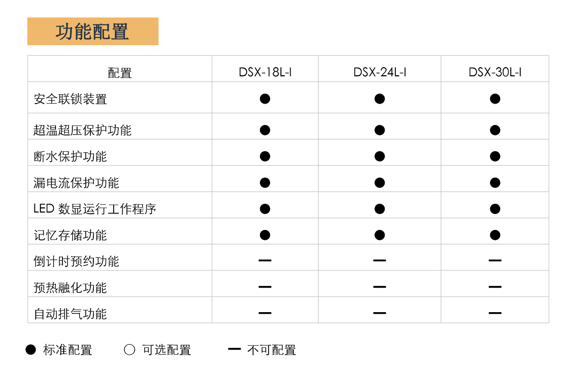587x365 pixels.
Task: Click the dash for 预热融化功能 under DSX-24L-I
Action: pyautogui.click(x=380, y=287)
